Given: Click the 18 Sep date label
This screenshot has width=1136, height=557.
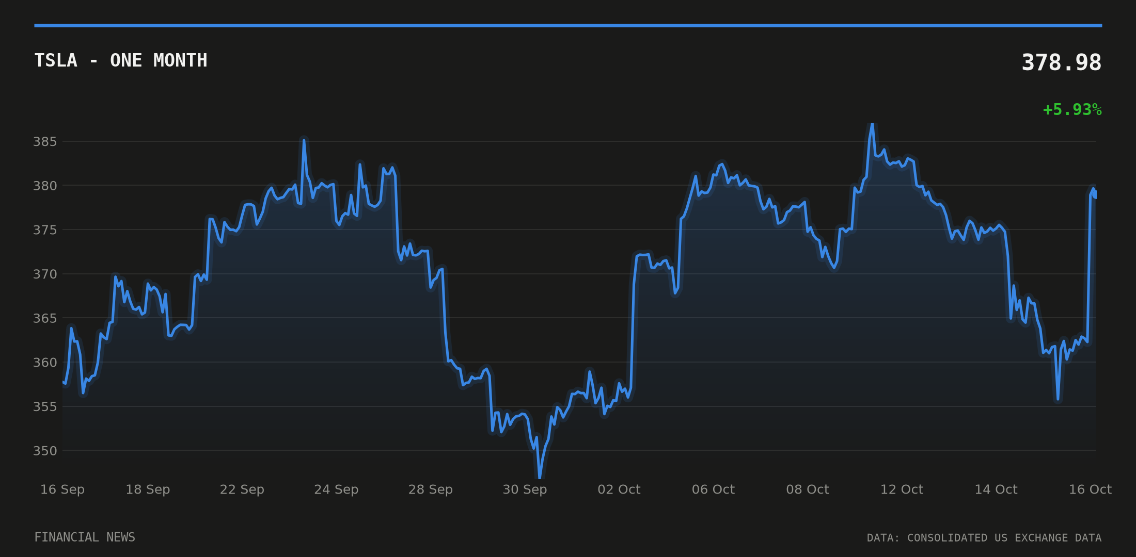Looking at the screenshot, I should [x=148, y=489].
